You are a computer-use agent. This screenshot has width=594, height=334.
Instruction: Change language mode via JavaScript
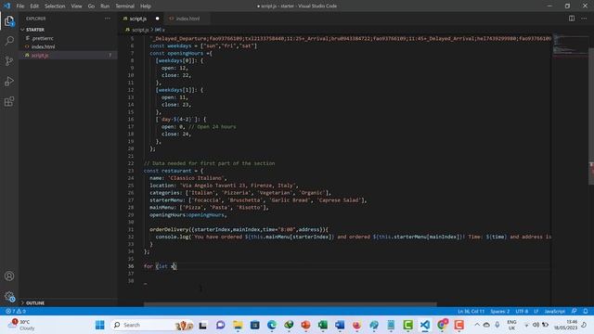[554, 312]
